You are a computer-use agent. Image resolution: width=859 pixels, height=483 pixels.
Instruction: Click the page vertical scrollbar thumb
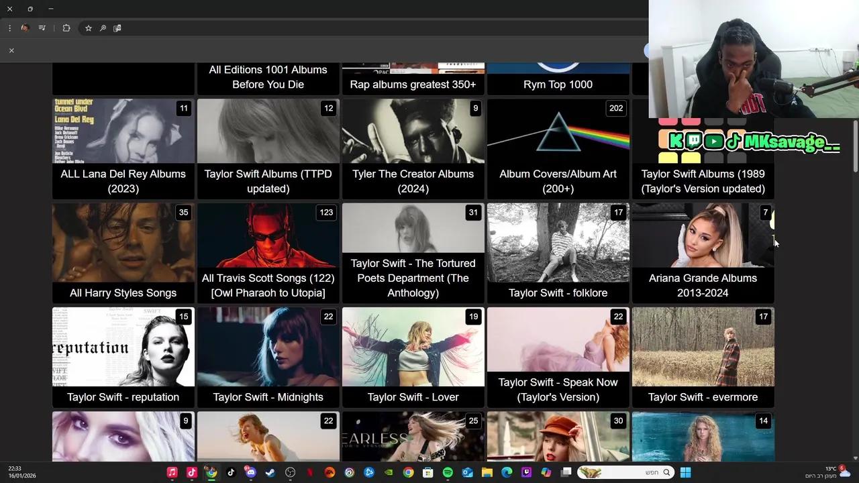(x=855, y=146)
